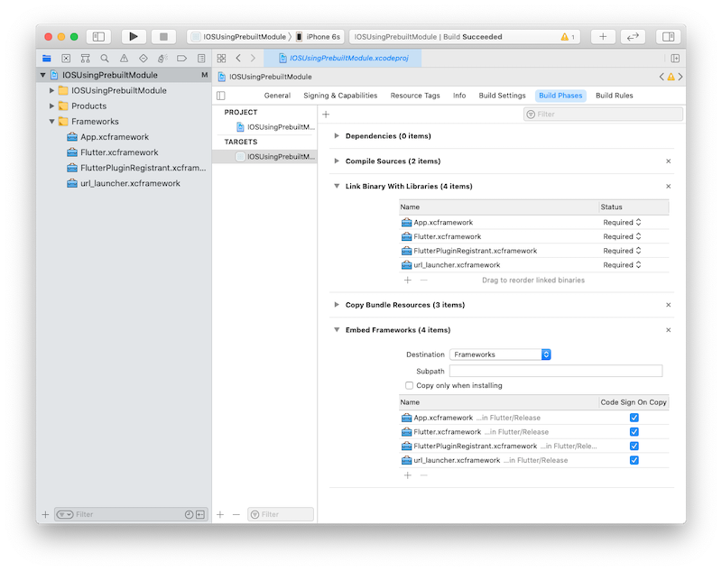Delete Compile Sources phase
Screen dimensions: 722x571
click(x=668, y=161)
